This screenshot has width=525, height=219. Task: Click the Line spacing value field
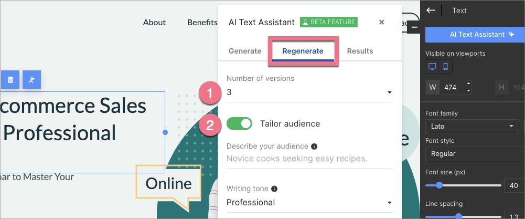(513, 216)
